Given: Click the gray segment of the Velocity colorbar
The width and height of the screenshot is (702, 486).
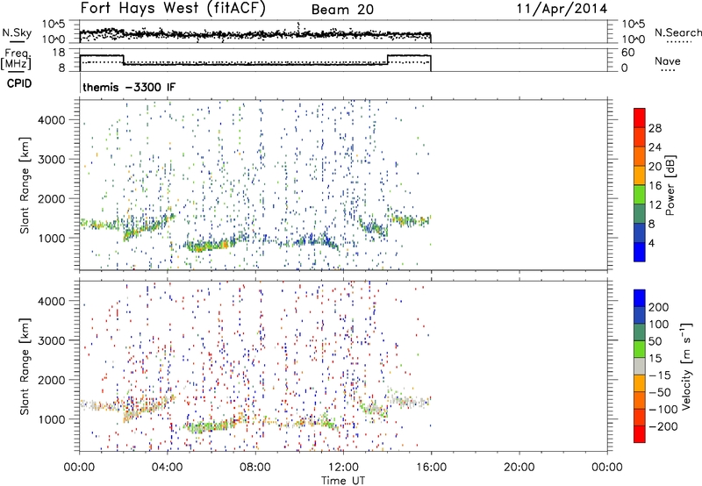Looking at the screenshot, I should 640,366.
